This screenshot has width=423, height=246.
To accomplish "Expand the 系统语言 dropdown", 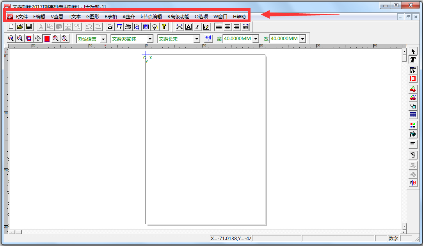I will (x=103, y=39).
